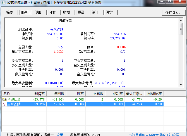The height and width of the screenshot is (136, 187).
Task: Click the S icon beside 玉米连续
Action: click(4, 104)
